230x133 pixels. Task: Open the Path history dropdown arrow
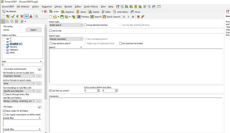[41, 62]
